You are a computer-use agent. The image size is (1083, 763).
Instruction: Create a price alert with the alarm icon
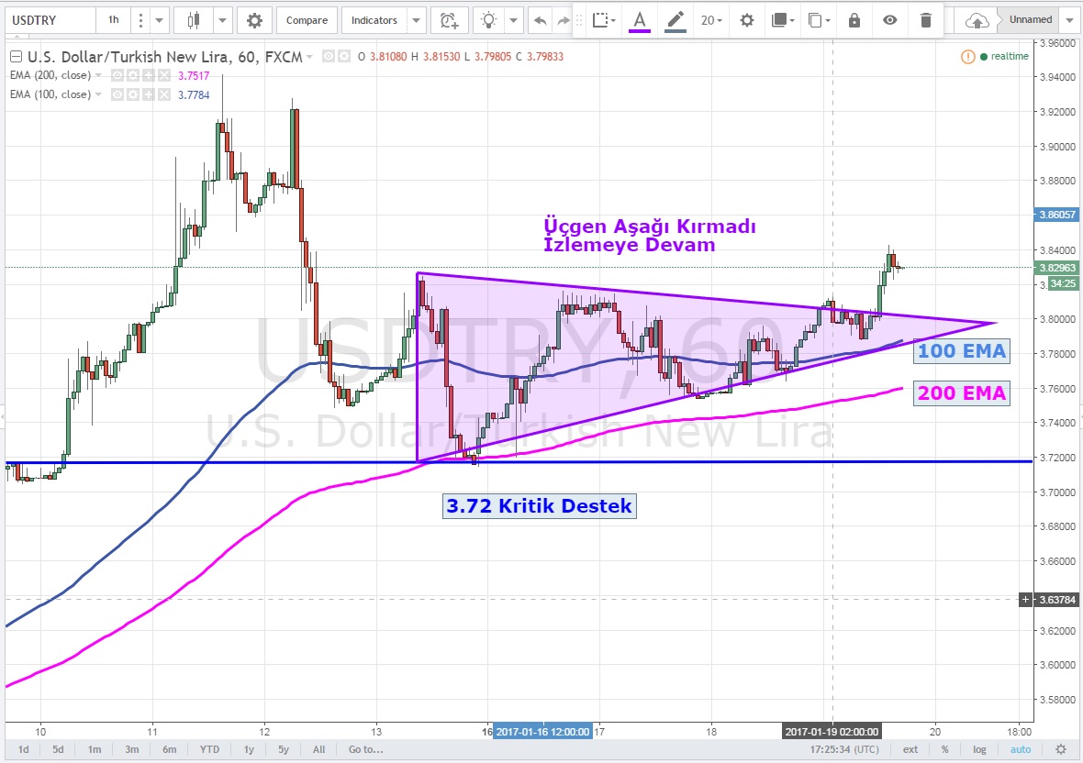[x=448, y=20]
